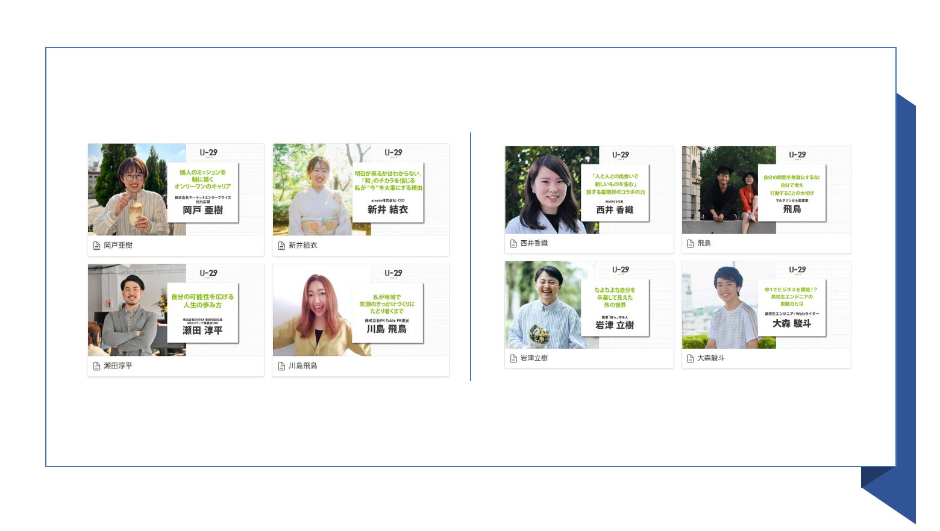Click the page icon beside 大森駿斗
Screen dimensions: 940x531
pos(691,358)
